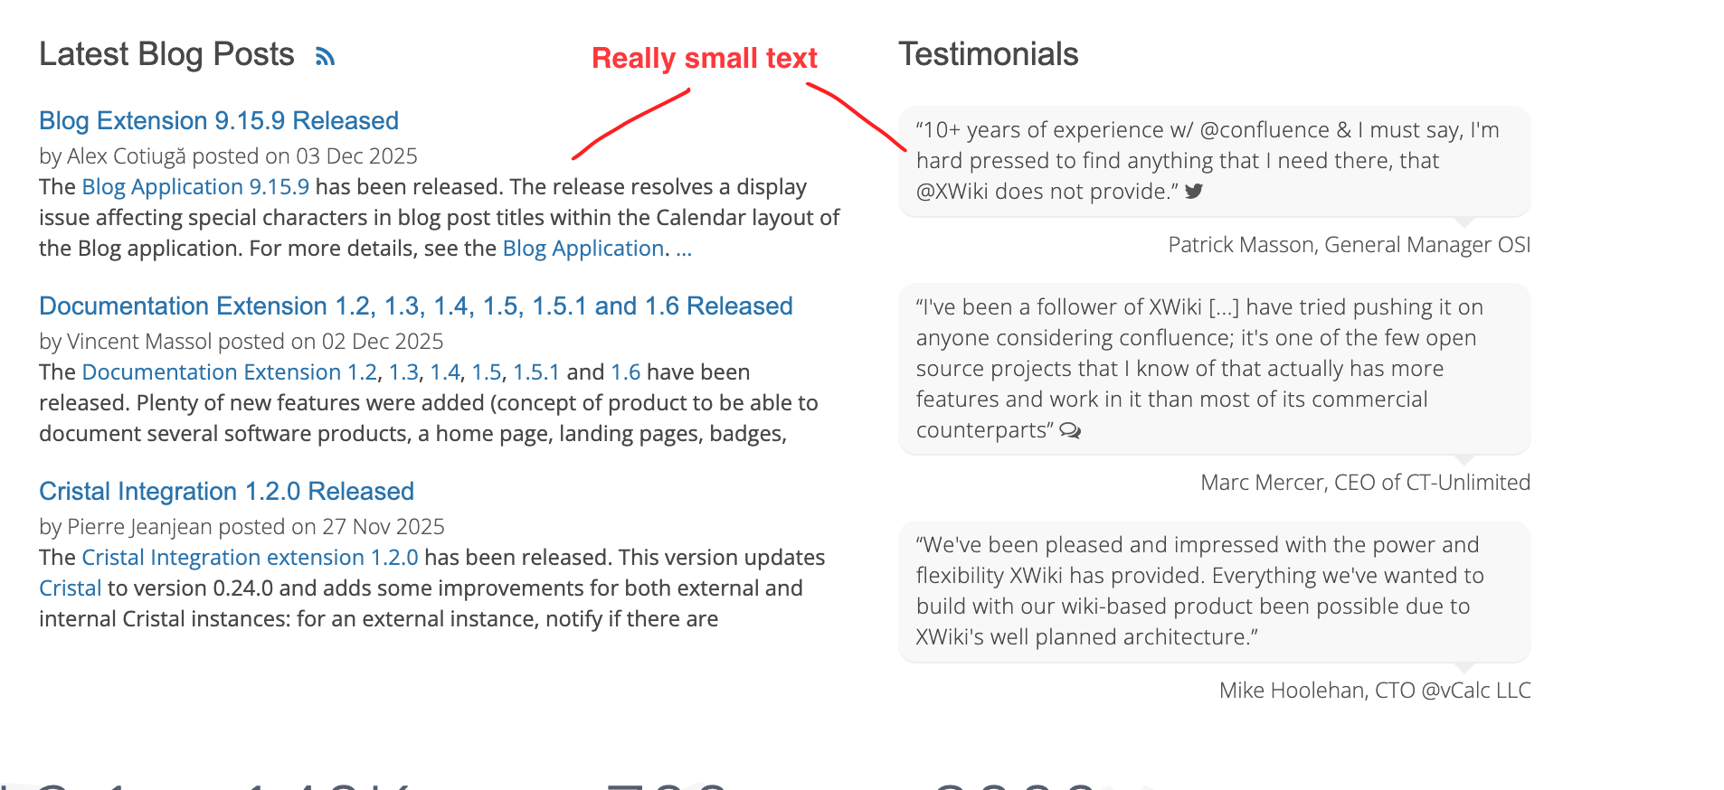
Task: Open the blog RSS feed icon
Action: [x=325, y=57]
